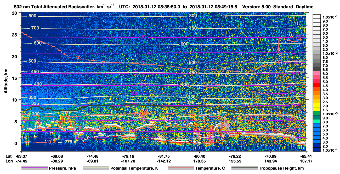The height and width of the screenshot is (174, 340).
Task: Click longitude value '-74.45'
Action: tap(21, 161)
